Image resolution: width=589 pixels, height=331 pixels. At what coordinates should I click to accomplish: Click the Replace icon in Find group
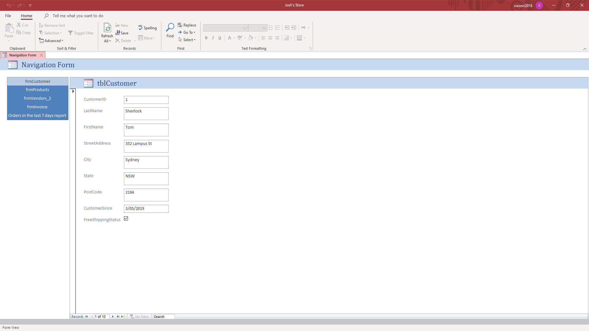187,25
